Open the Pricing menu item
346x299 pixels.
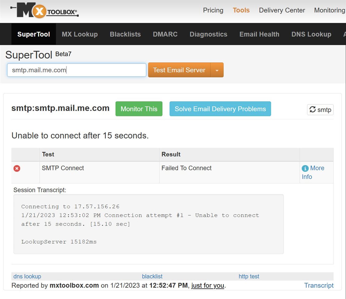click(213, 10)
